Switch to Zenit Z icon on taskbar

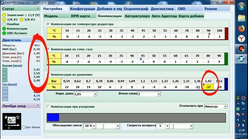(x=241, y=59)
